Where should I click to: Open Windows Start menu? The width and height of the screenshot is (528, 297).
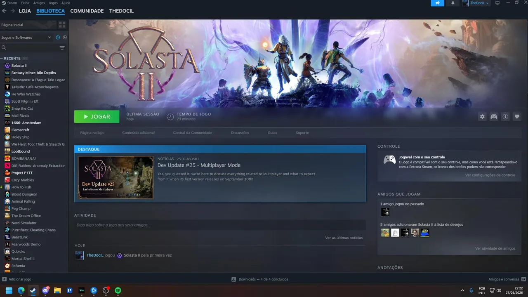tap(9, 290)
